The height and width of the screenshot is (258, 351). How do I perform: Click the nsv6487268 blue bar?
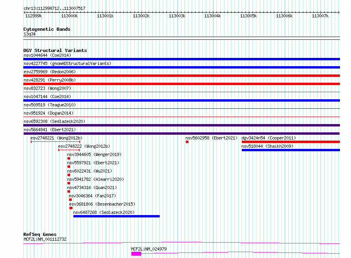[x=116, y=216]
